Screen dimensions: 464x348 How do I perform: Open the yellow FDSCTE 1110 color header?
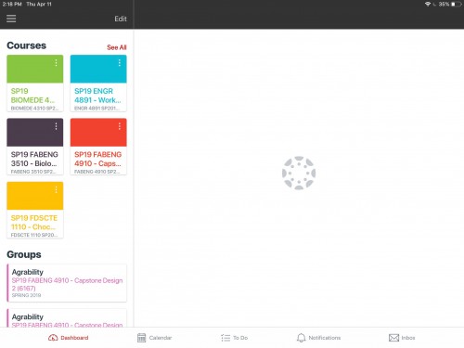35,196
